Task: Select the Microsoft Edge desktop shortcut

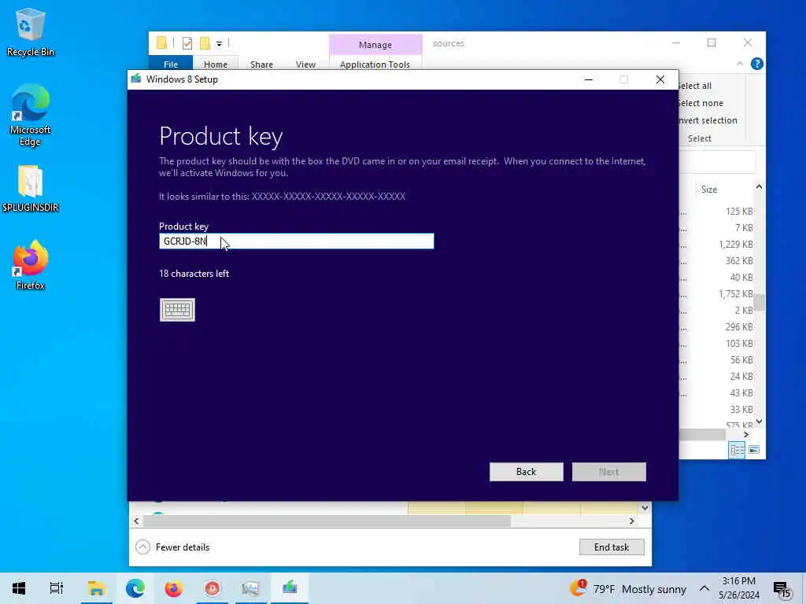Action: tap(31, 116)
